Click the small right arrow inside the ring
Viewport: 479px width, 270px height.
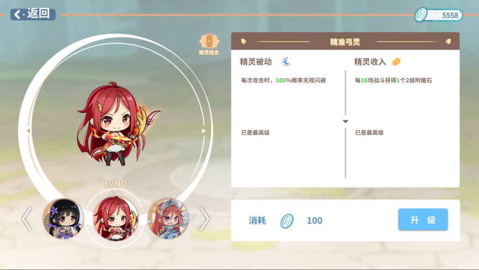[204, 131]
